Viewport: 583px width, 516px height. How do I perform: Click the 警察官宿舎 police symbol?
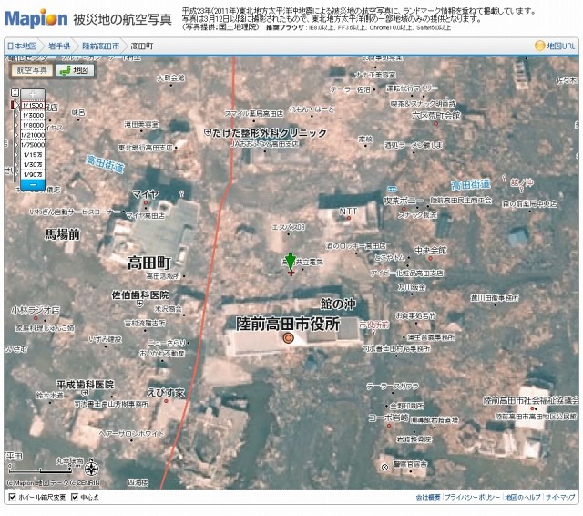(384, 467)
